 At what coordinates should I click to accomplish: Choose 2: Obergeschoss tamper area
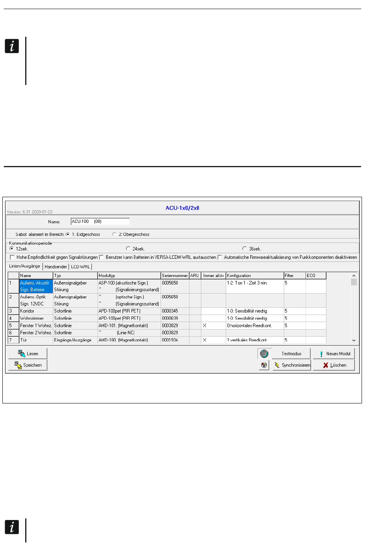[114, 234]
